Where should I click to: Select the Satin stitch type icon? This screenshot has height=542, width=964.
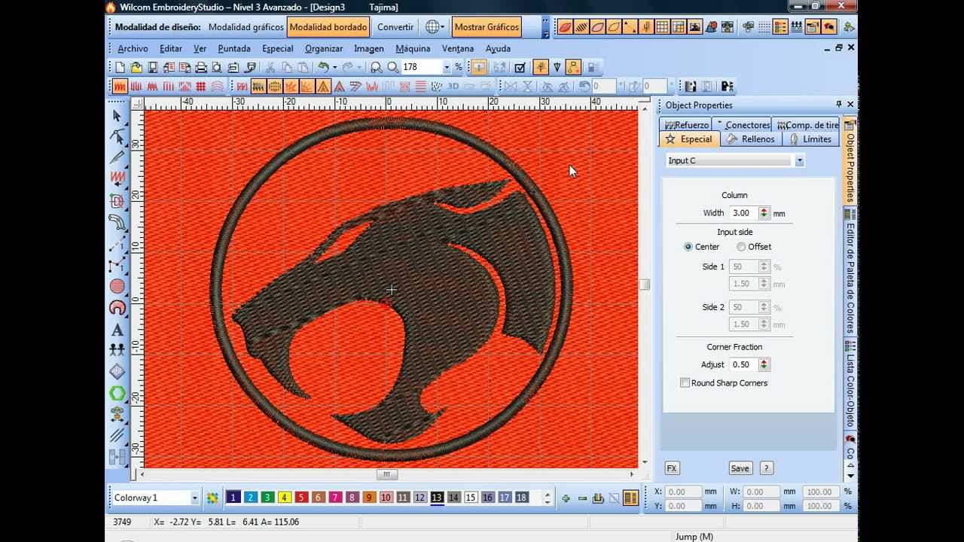coord(120,87)
